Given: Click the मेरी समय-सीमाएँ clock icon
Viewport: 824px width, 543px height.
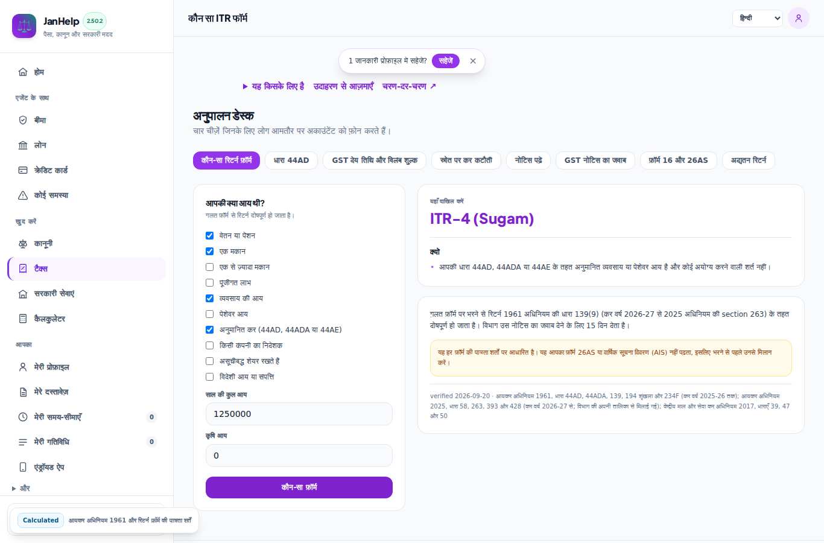Looking at the screenshot, I should [x=23, y=417].
